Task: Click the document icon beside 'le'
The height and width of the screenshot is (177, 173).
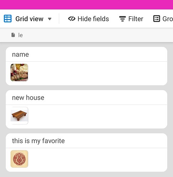Action: [x=13, y=35]
